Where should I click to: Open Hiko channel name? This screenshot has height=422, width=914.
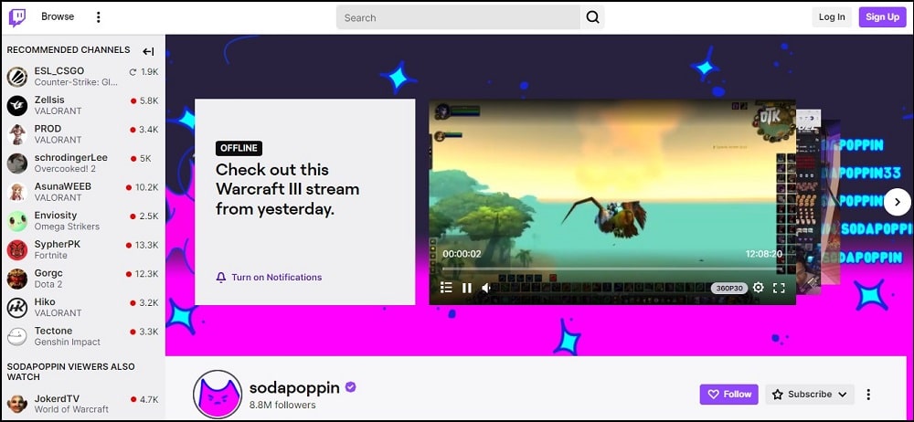[45, 302]
